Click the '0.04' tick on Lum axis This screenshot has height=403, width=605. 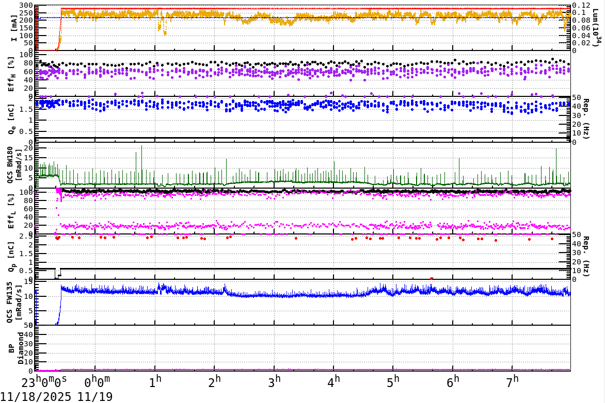(581, 36)
